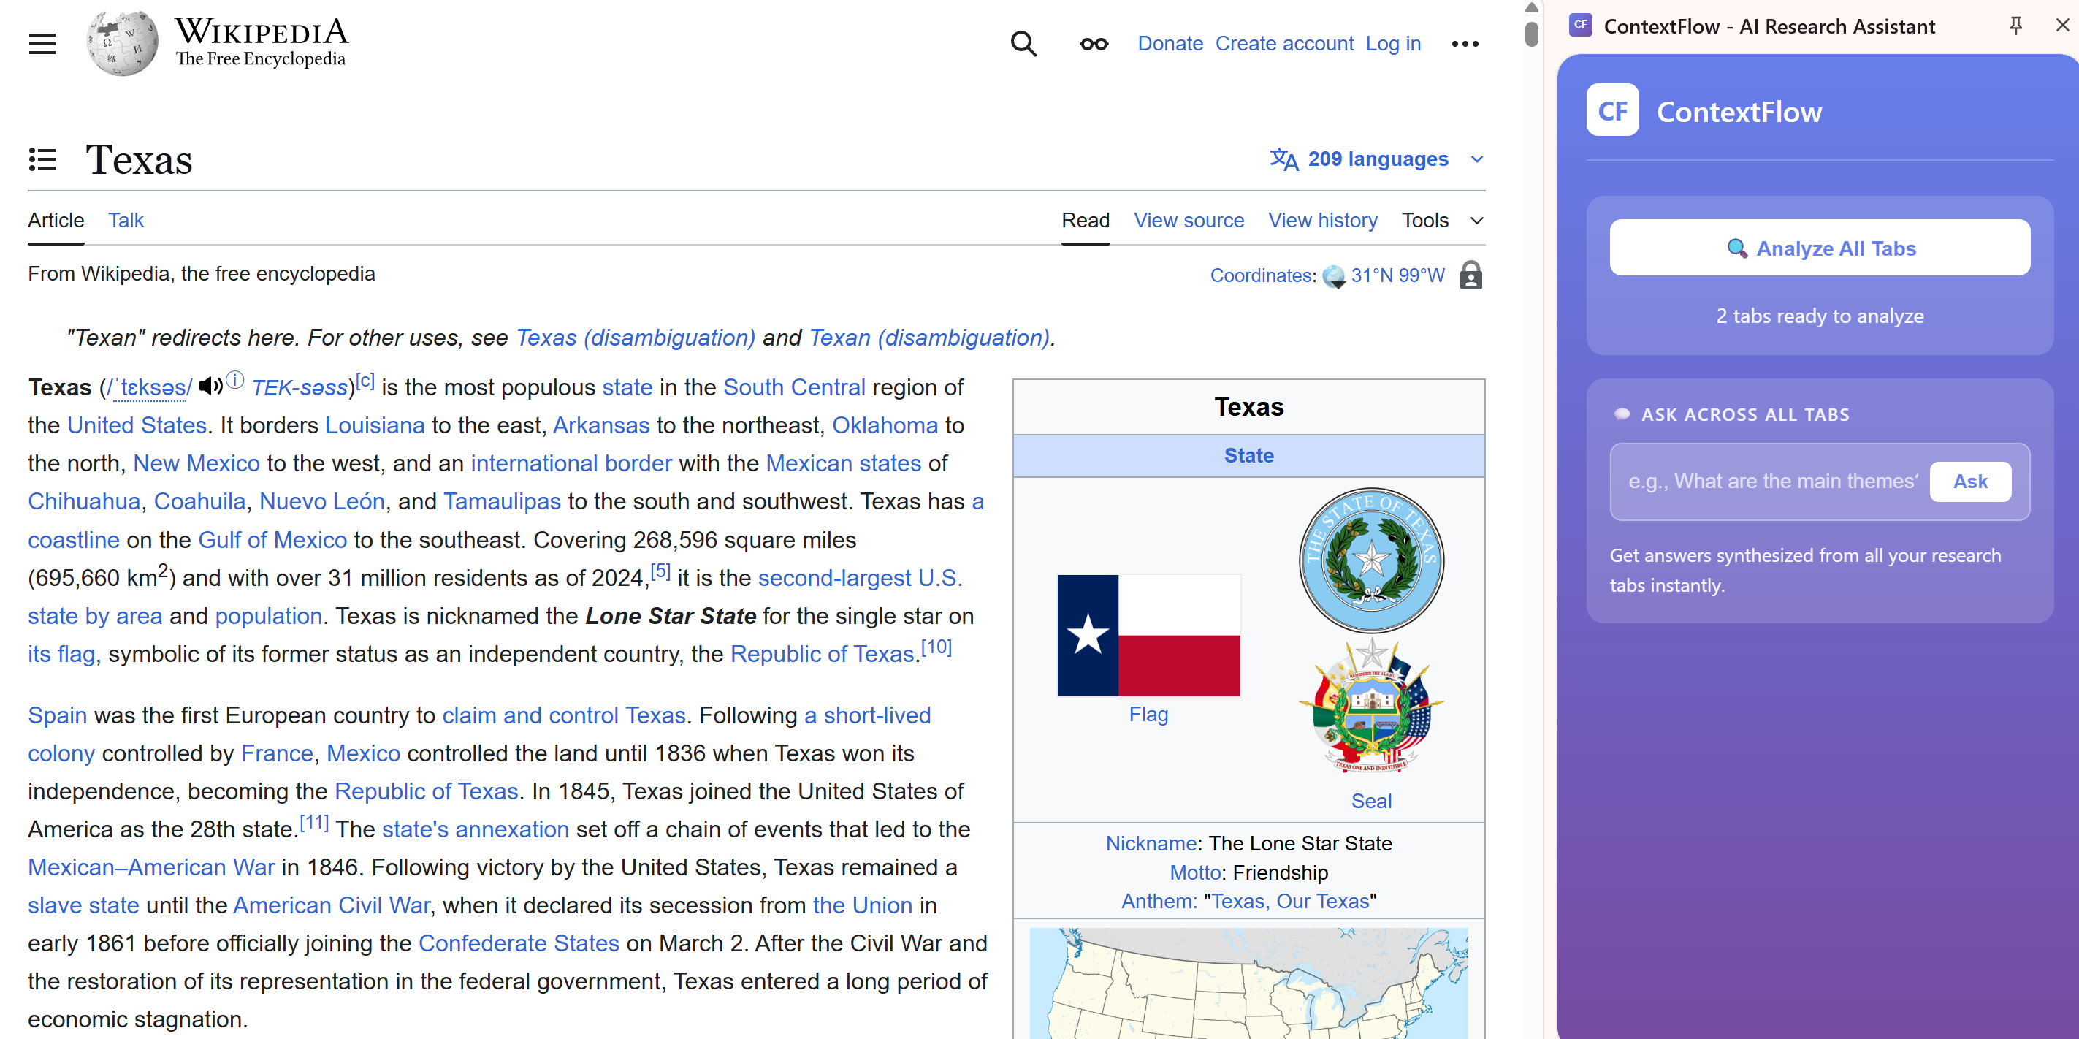Screen dimensions: 2079x1039
Task: Play the Texas pronunciation audio
Action: tap(210, 387)
